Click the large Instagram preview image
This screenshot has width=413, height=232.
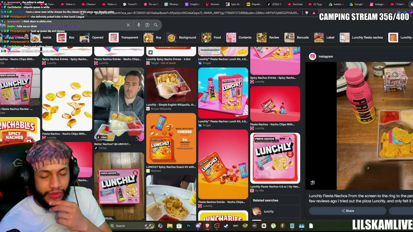359,126
